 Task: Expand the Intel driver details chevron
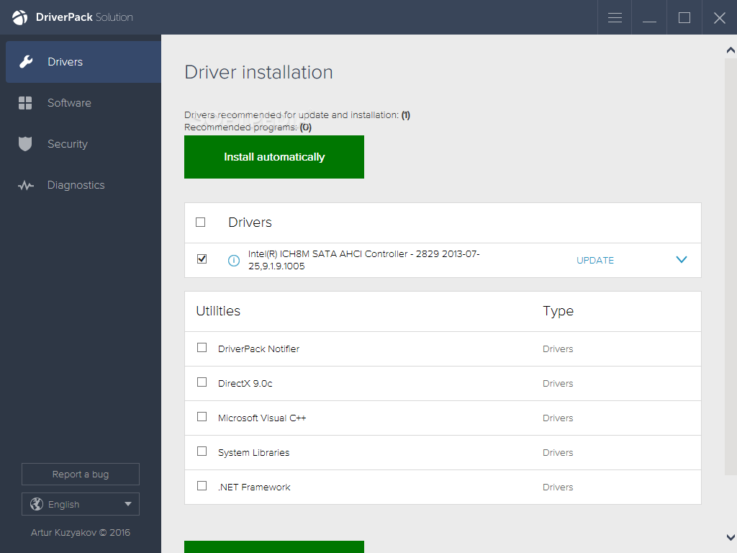[681, 259]
